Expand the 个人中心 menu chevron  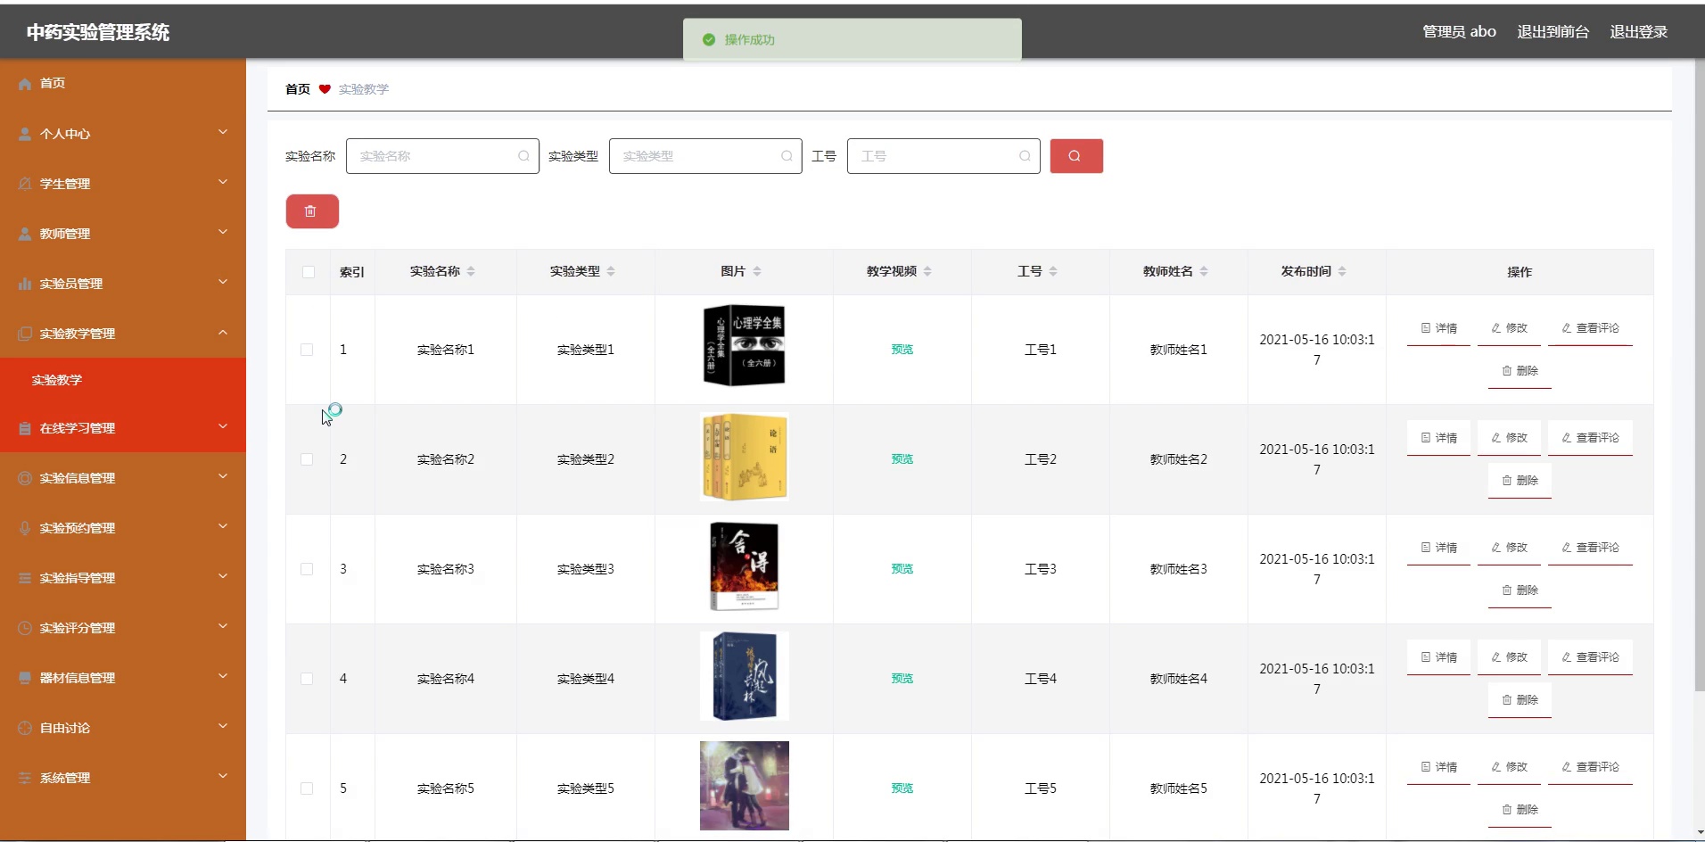[x=223, y=132]
